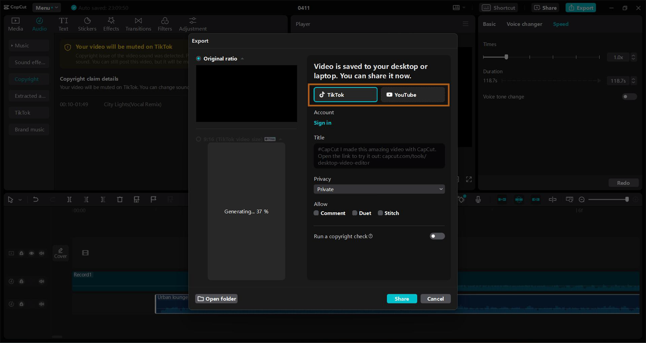The height and width of the screenshot is (343, 646).
Task: Open the Stickers tab
Action: [87, 24]
